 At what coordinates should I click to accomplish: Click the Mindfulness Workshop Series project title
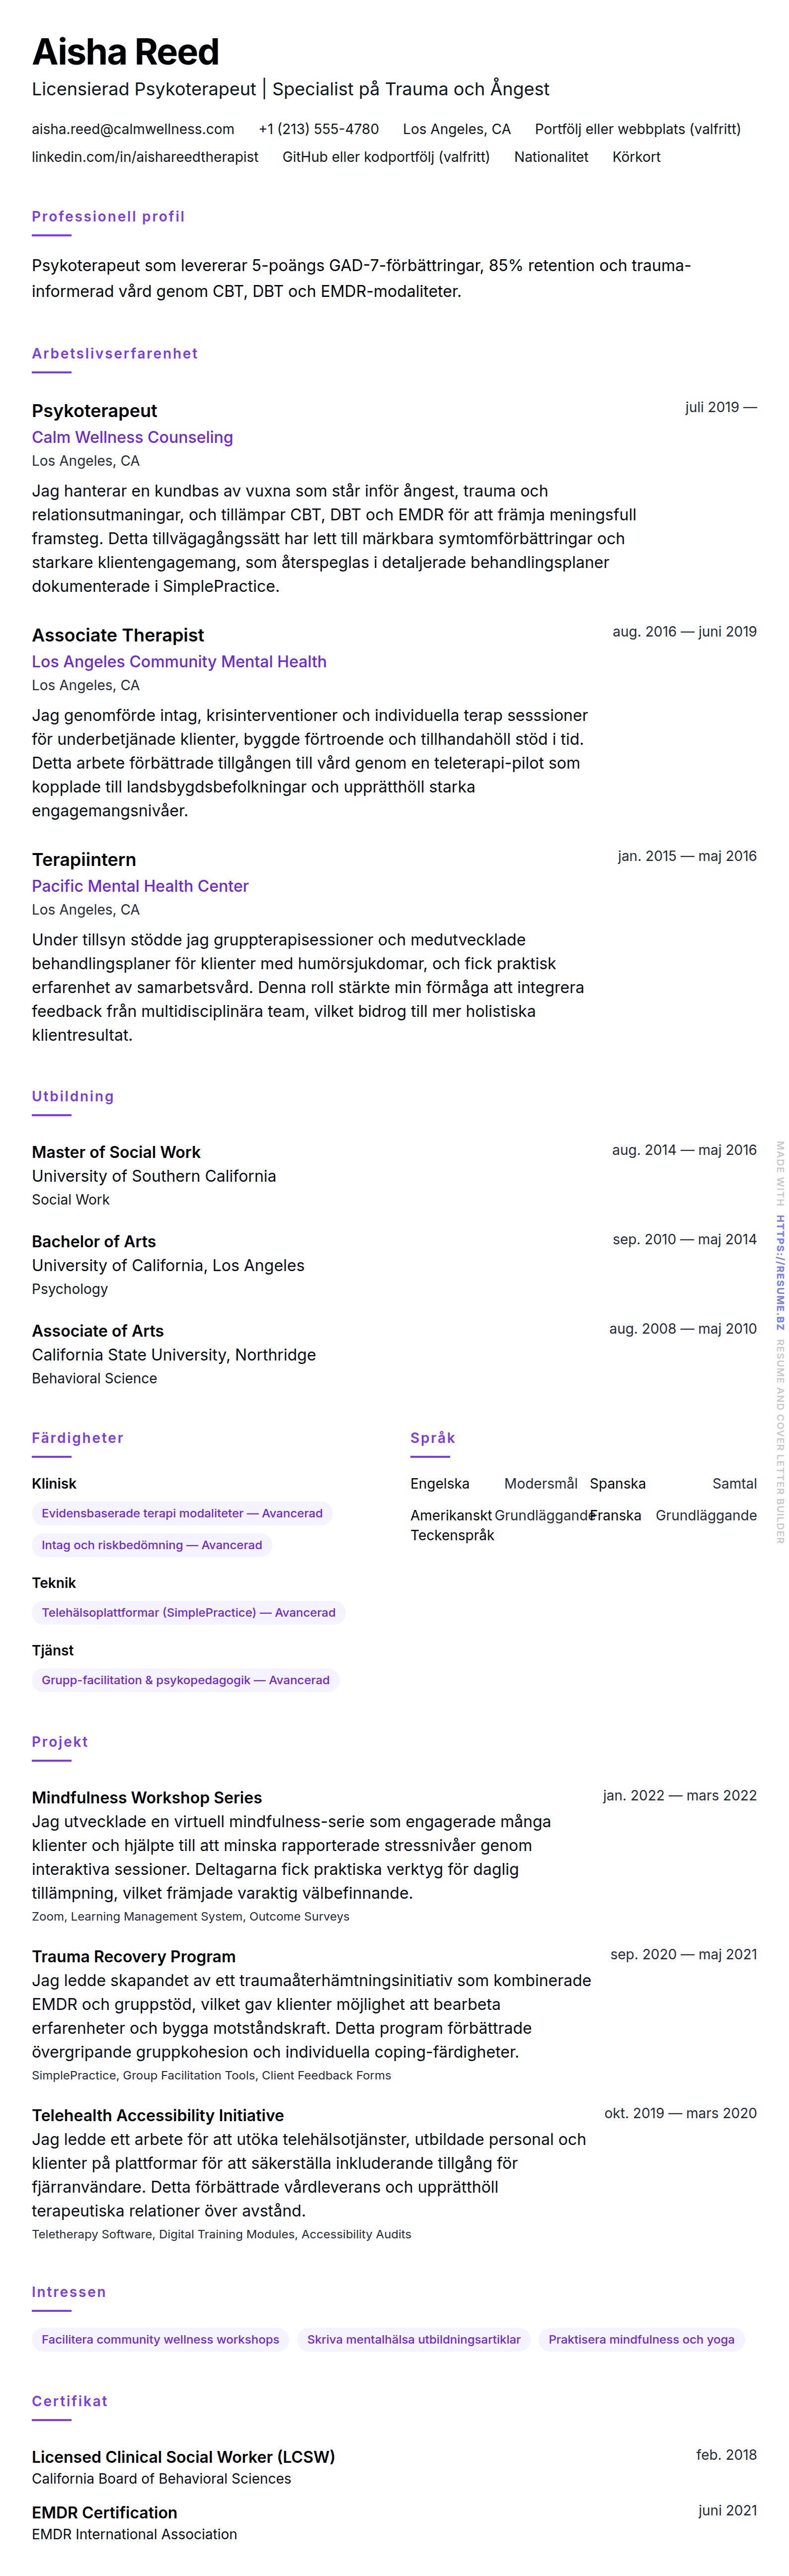click(147, 1797)
